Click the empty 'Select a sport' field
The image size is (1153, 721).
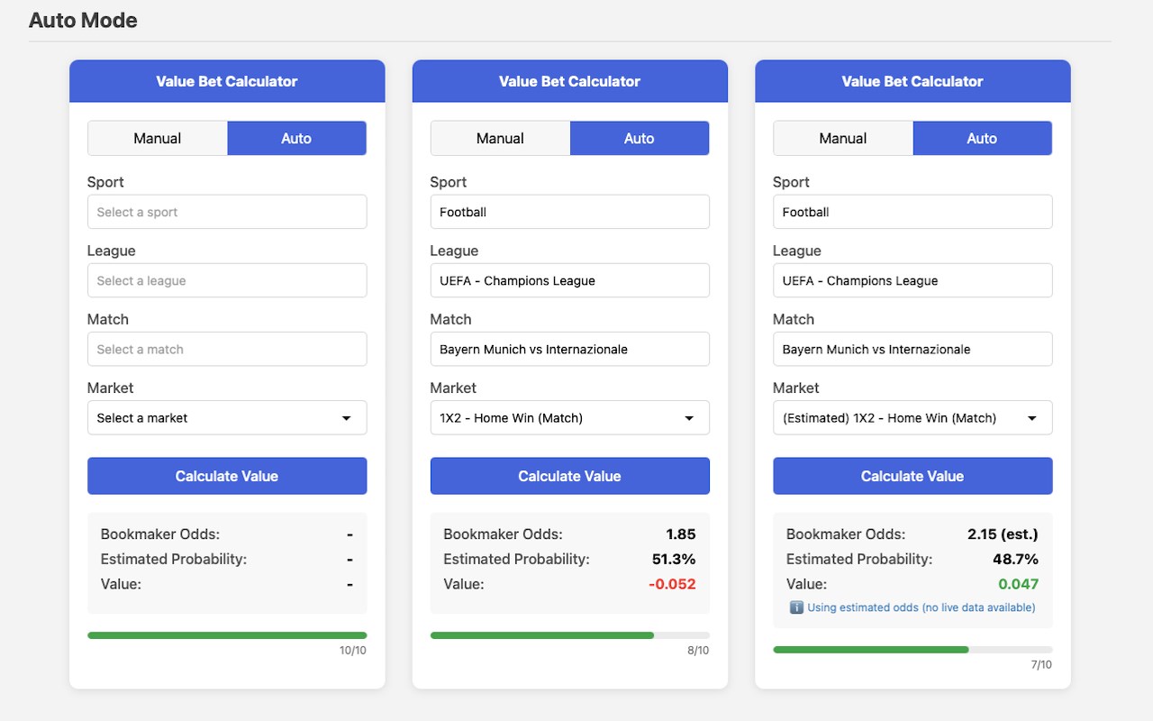pyautogui.click(x=227, y=212)
